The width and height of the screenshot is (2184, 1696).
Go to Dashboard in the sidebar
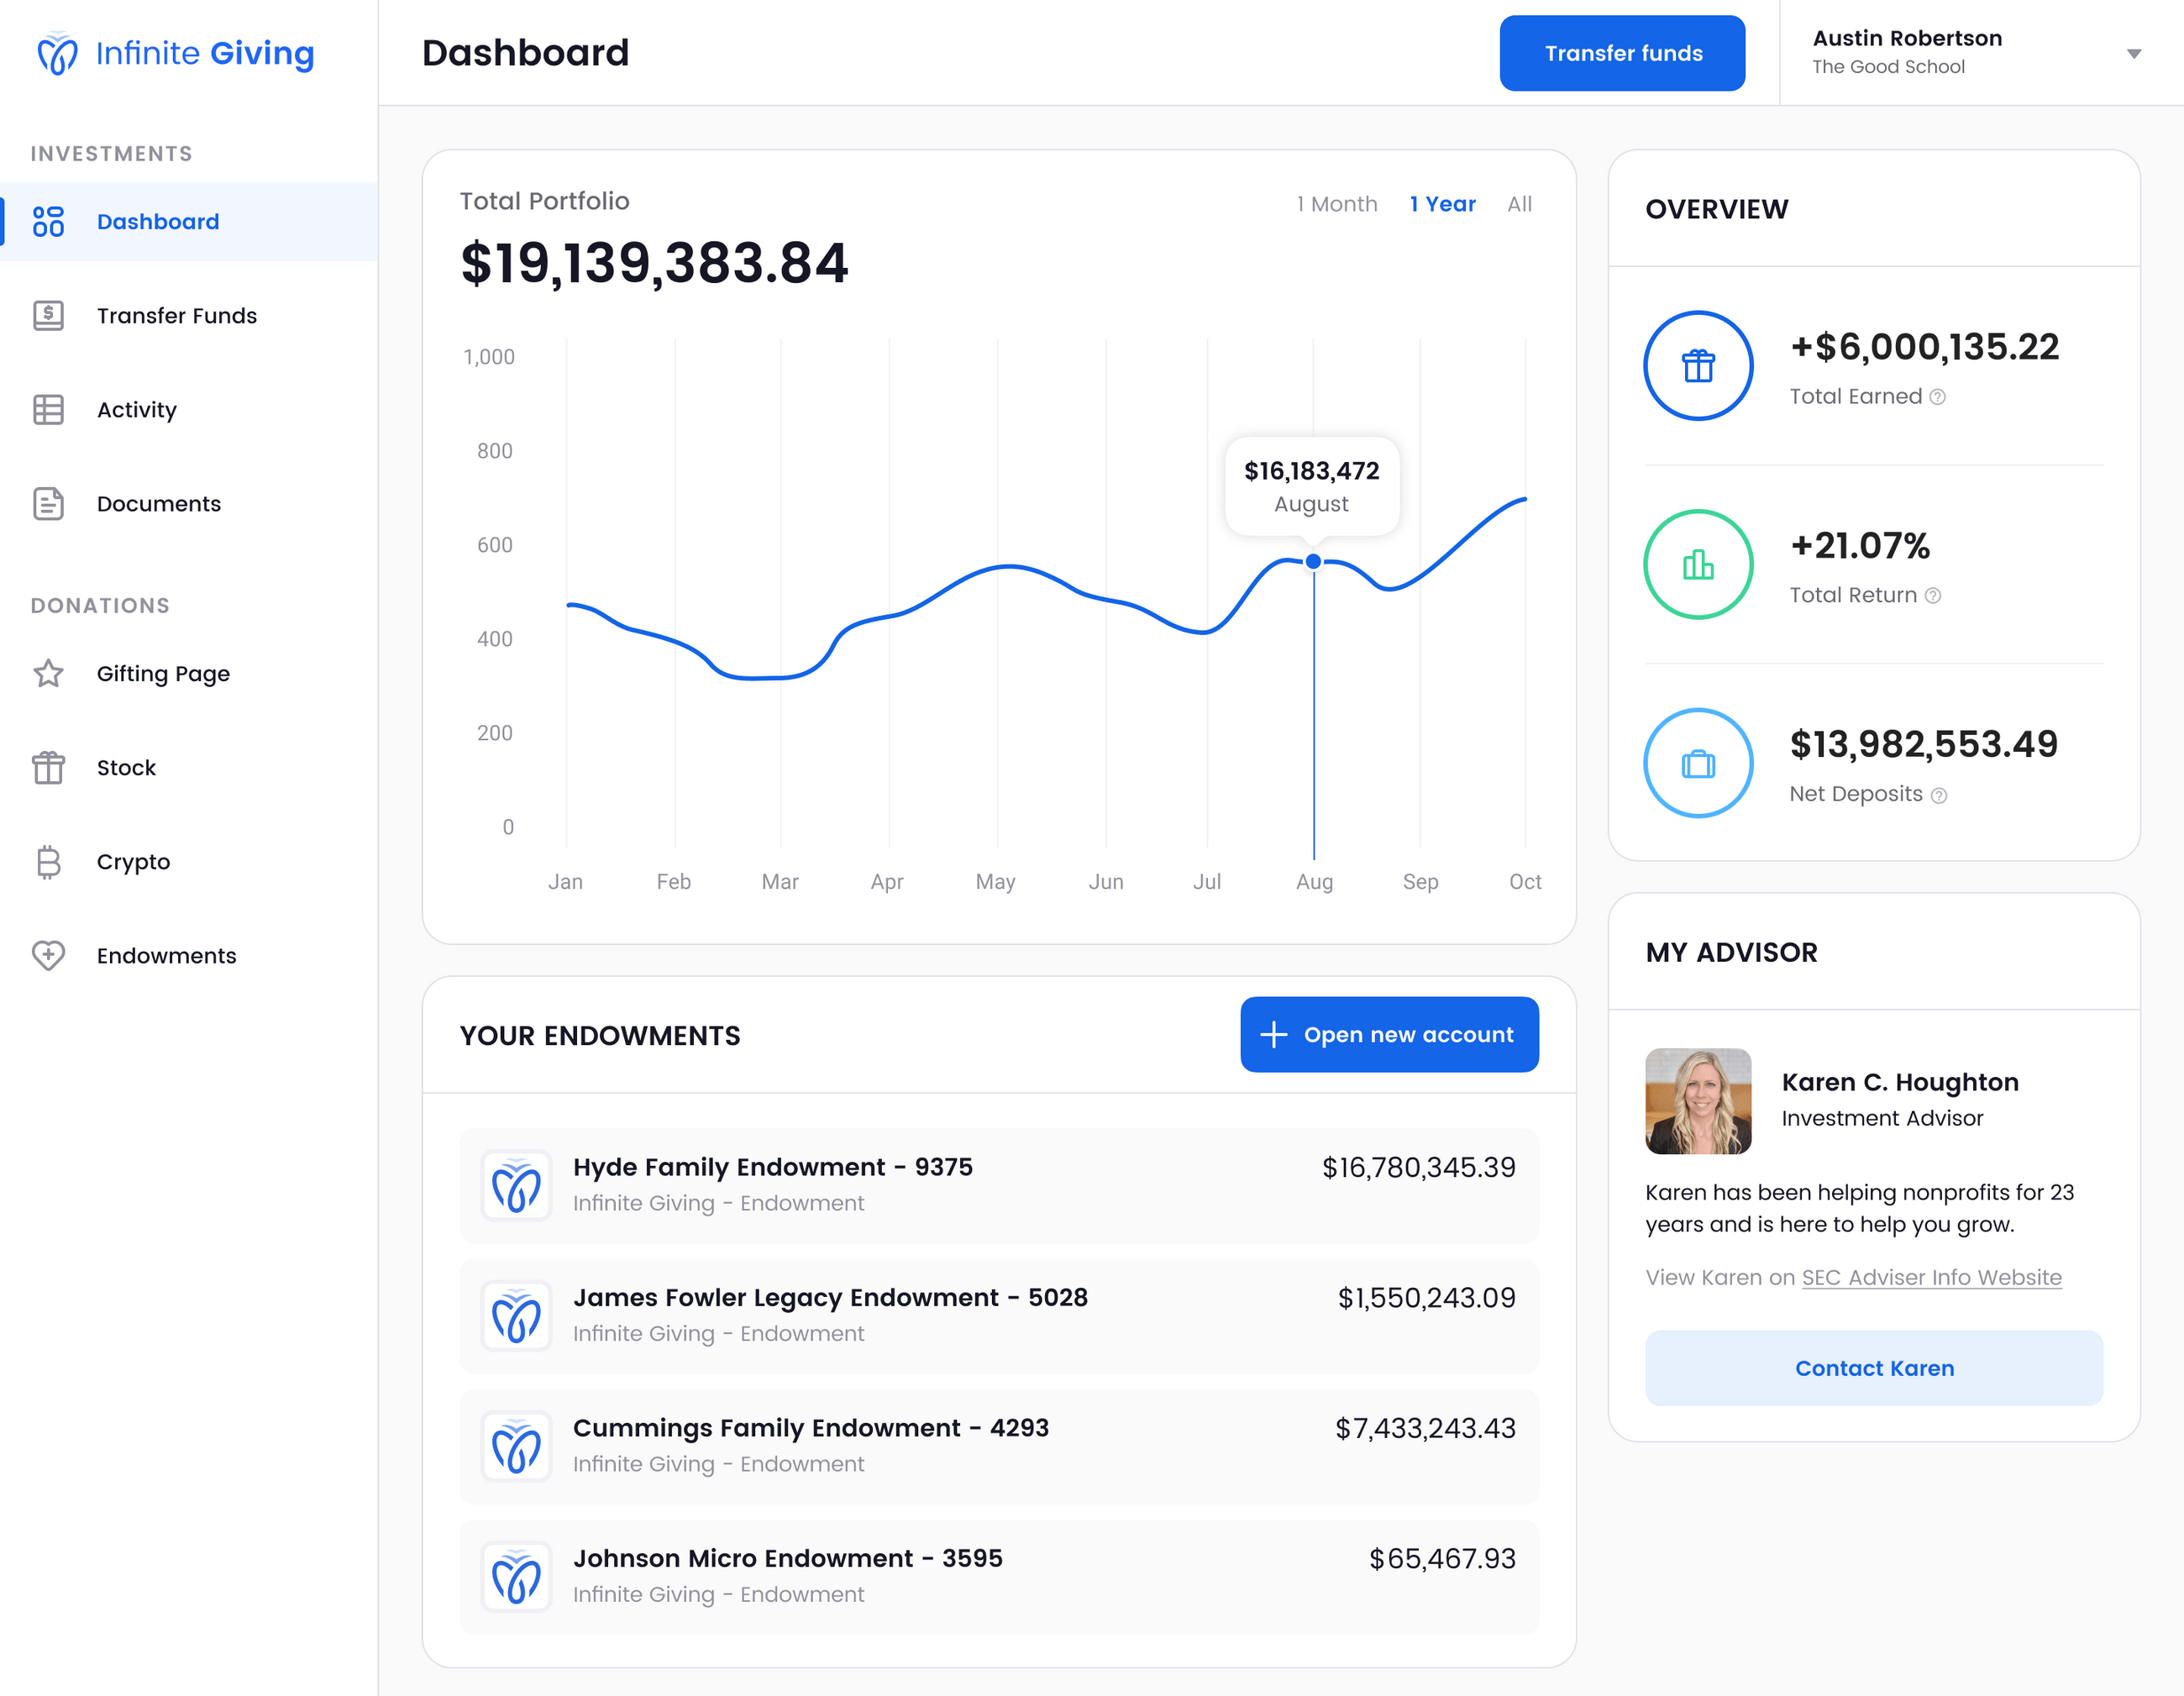pyautogui.click(x=157, y=222)
